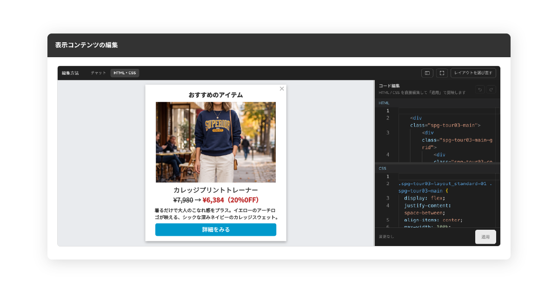
Task: Click the product description paragraph
Action: (216, 214)
